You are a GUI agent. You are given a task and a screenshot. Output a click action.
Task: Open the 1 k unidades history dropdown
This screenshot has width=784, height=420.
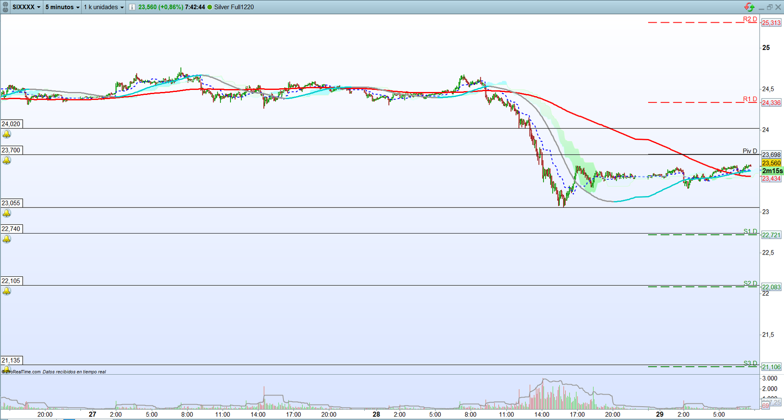point(103,7)
